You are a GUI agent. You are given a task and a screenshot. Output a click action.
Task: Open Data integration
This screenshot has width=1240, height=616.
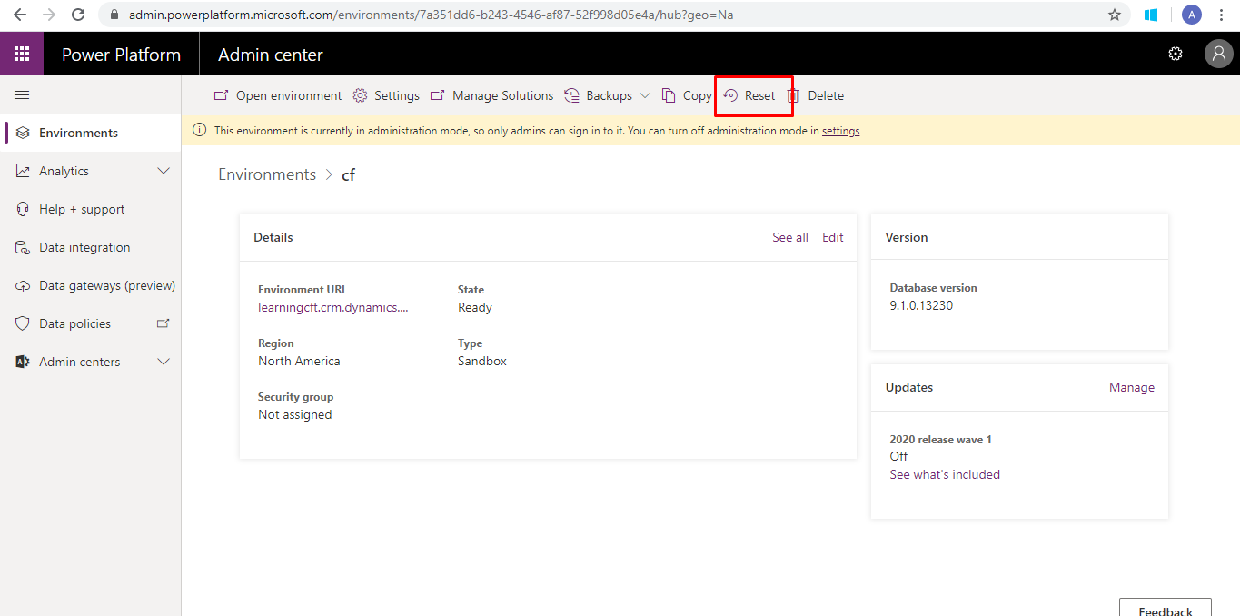point(91,247)
